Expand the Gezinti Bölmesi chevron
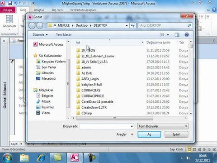 point(4,41)
